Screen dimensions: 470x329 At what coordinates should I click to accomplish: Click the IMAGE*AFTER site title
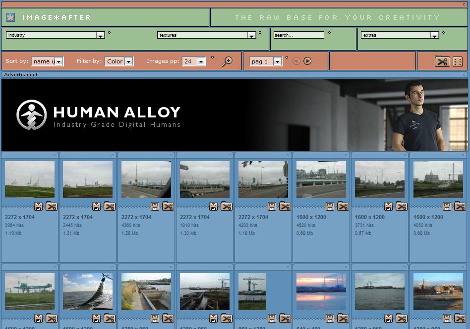click(56, 17)
